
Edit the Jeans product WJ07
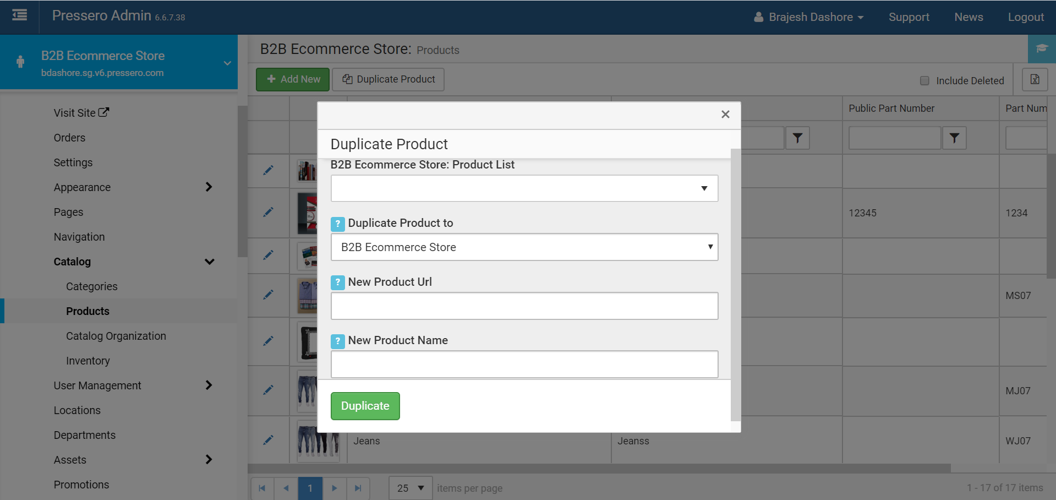click(268, 441)
